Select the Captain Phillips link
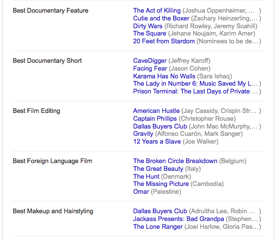This screenshot has width=276, height=240. coord(155,119)
